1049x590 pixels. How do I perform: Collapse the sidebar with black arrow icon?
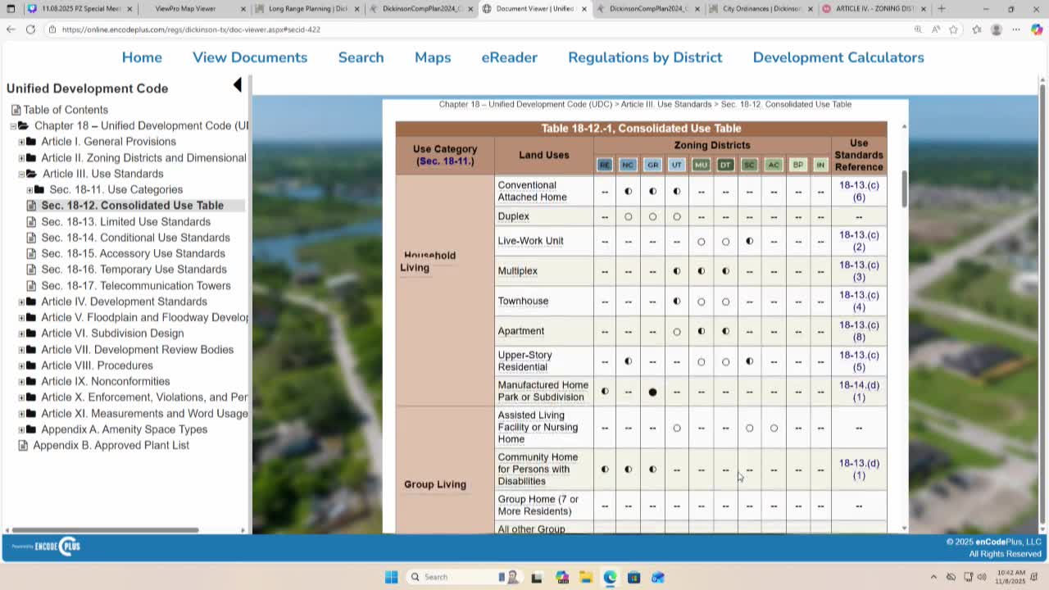point(238,85)
